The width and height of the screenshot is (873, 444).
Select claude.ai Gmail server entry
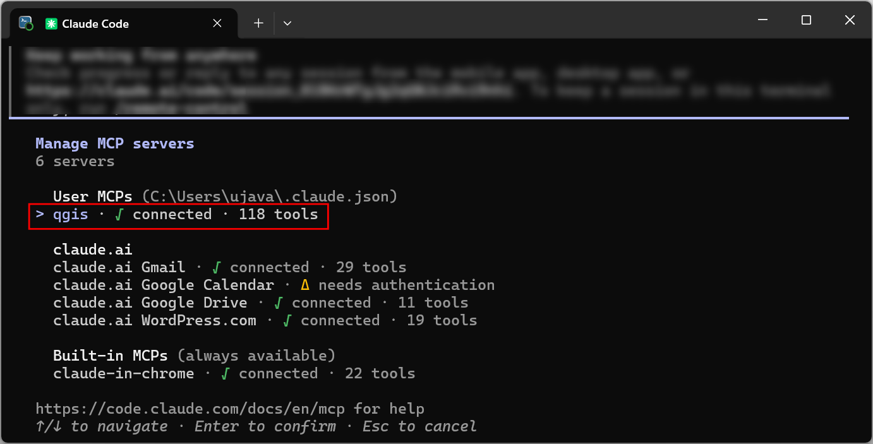tap(230, 267)
